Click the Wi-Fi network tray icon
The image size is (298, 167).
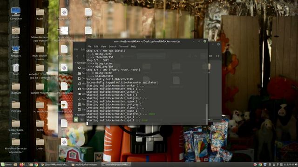pyautogui.click(x=278, y=165)
